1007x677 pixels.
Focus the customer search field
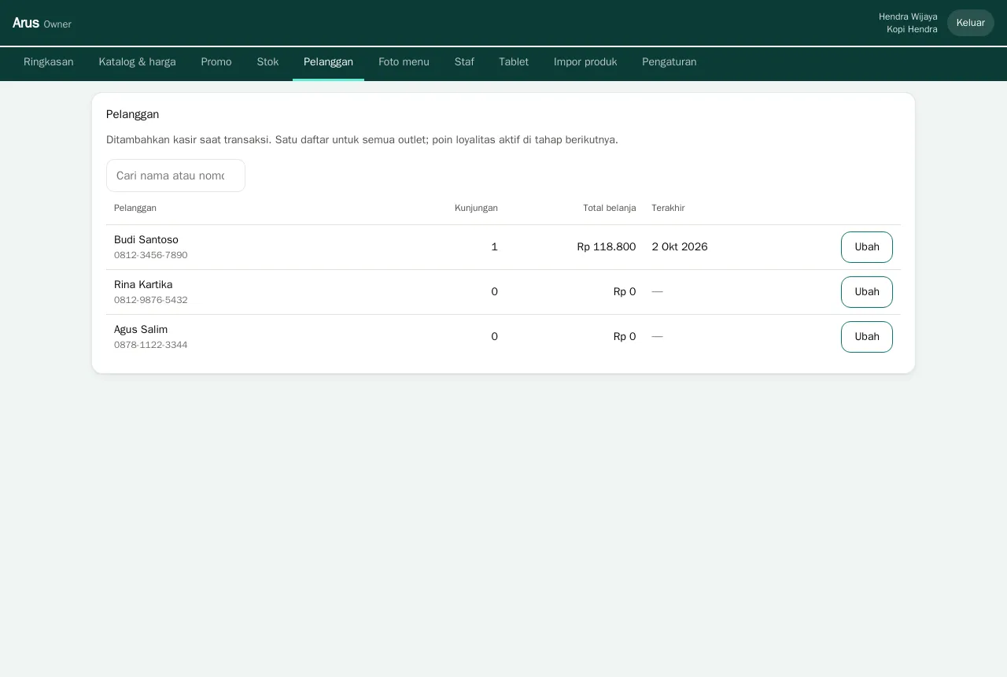(x=175, y=176)
